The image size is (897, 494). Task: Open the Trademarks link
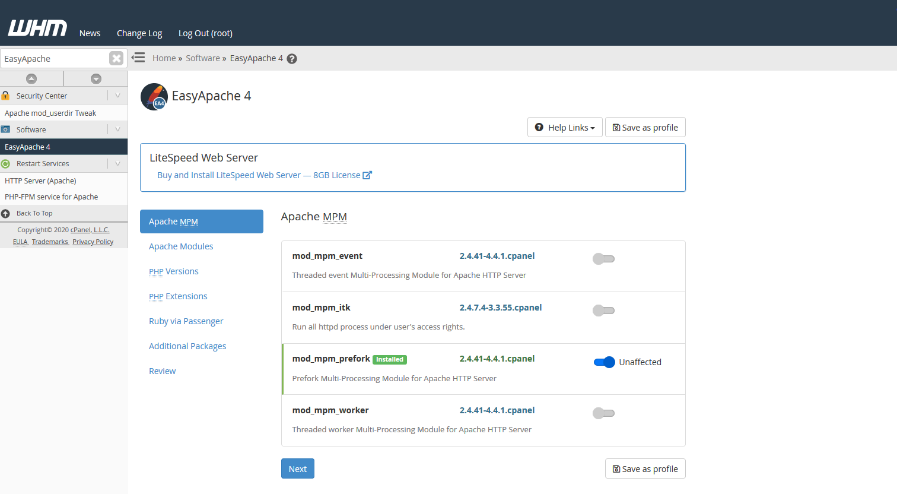coord(50,242)
